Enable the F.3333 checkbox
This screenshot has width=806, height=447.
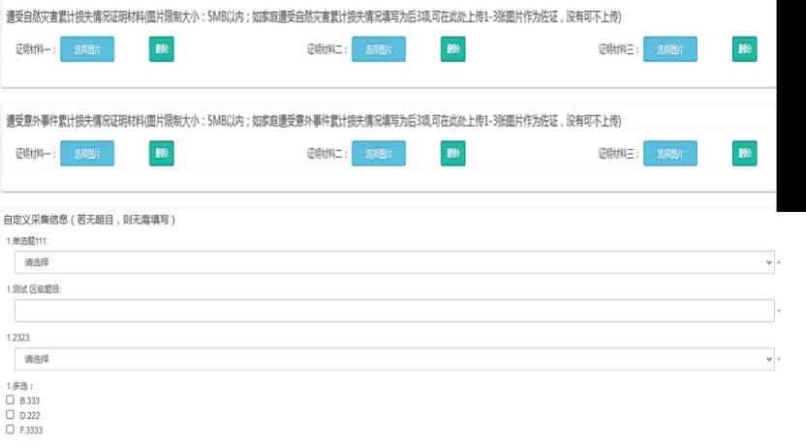coord(11,429)
